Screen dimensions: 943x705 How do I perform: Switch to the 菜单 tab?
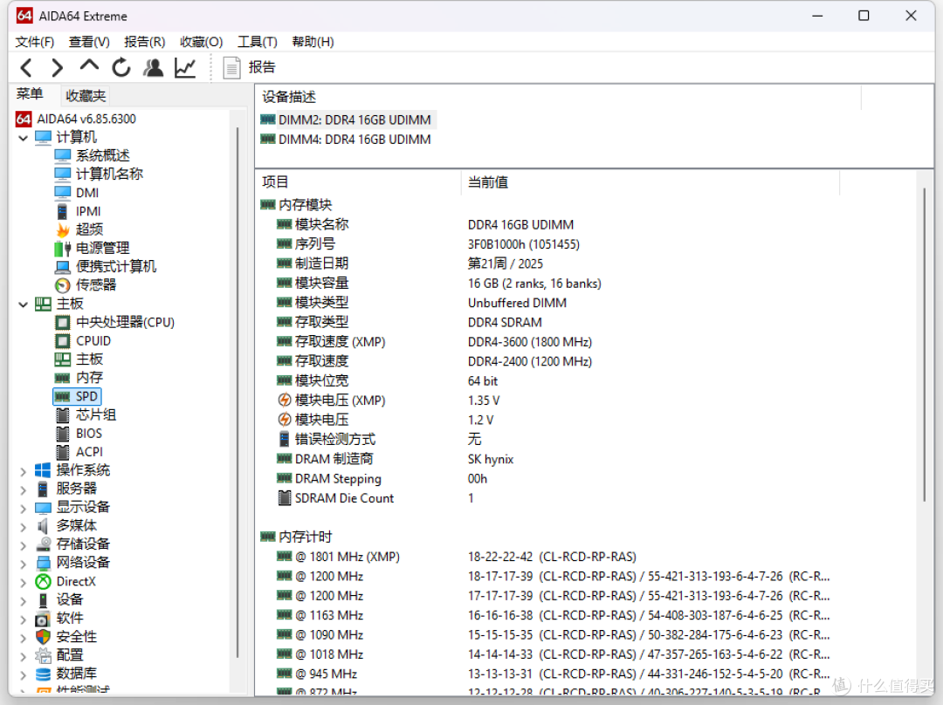pos(30,94)
